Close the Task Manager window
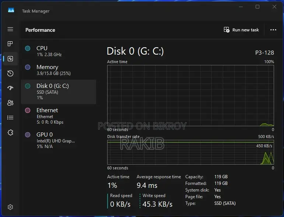This screenshot has width=284, height=217. (x=274, y=7)
